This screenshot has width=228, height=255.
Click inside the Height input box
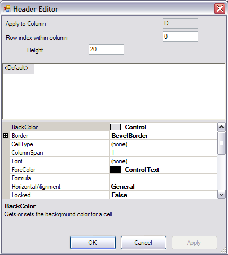click(106, 49)
